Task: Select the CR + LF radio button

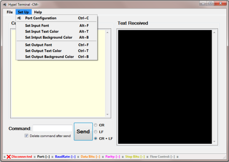Action: click(x=95, y=138)
